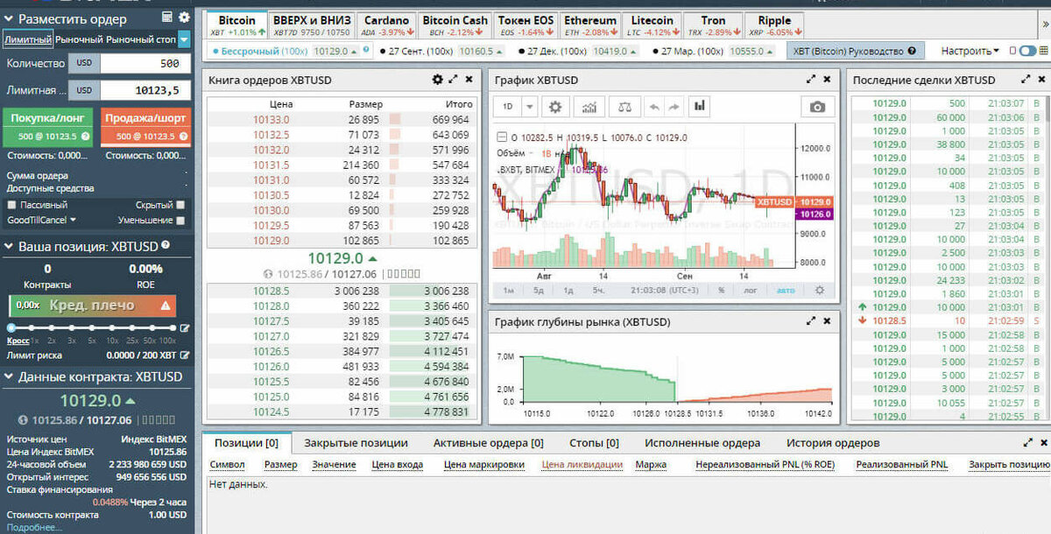
Task: Switch to Litecoin tab
Action: pyautogui.click(x=652, y=25)
